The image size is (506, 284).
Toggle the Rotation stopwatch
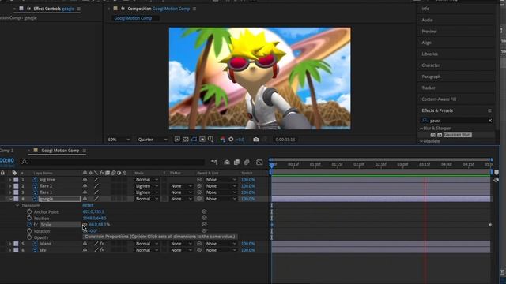(x=29, y=231)
